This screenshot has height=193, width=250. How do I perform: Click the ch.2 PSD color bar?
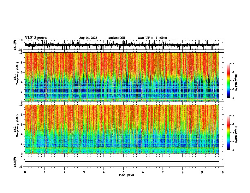(228, 133)
